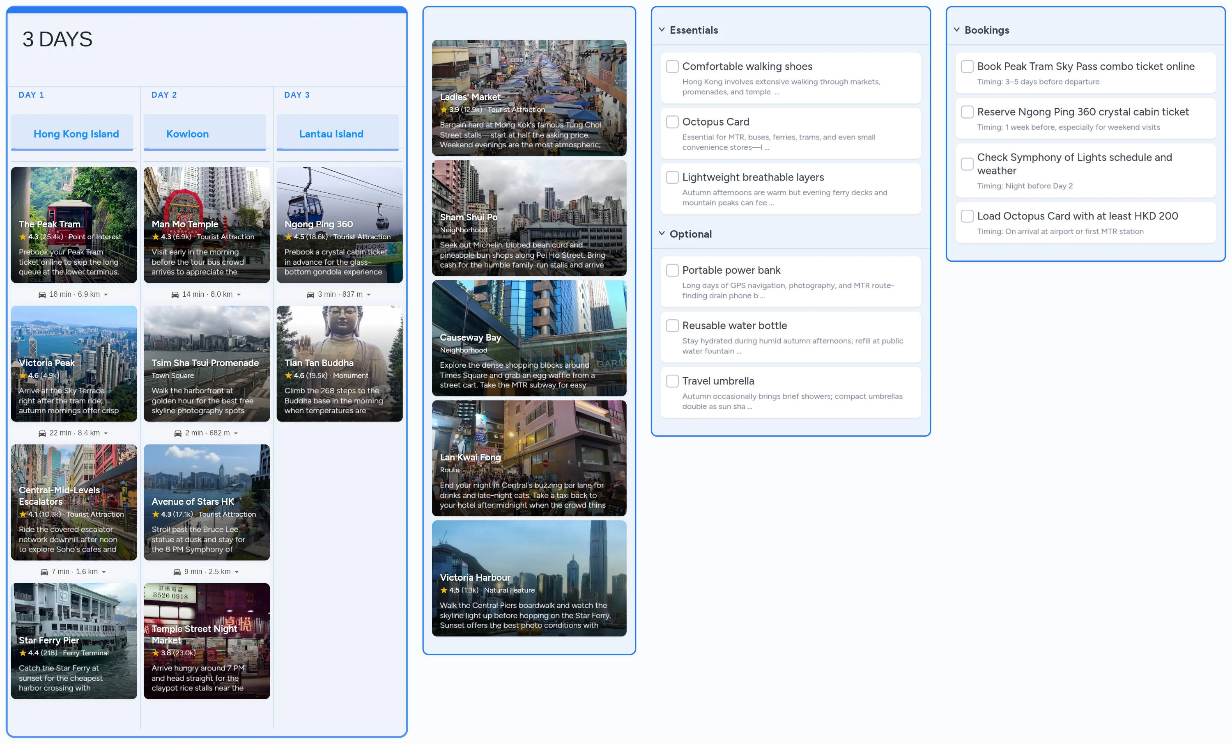Click car icon beside 14 min · 8.0 km
Image resolution: width=1232 pixels, height=744 pixels.
[x=175, y=295]
